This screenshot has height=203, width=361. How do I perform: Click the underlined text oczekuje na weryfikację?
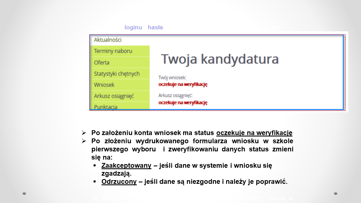click(x=254, y=133)
